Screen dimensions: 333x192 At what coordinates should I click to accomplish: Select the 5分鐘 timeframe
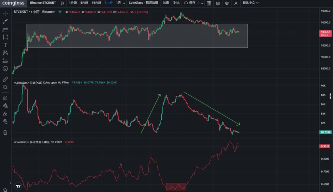tap(85, 3)
